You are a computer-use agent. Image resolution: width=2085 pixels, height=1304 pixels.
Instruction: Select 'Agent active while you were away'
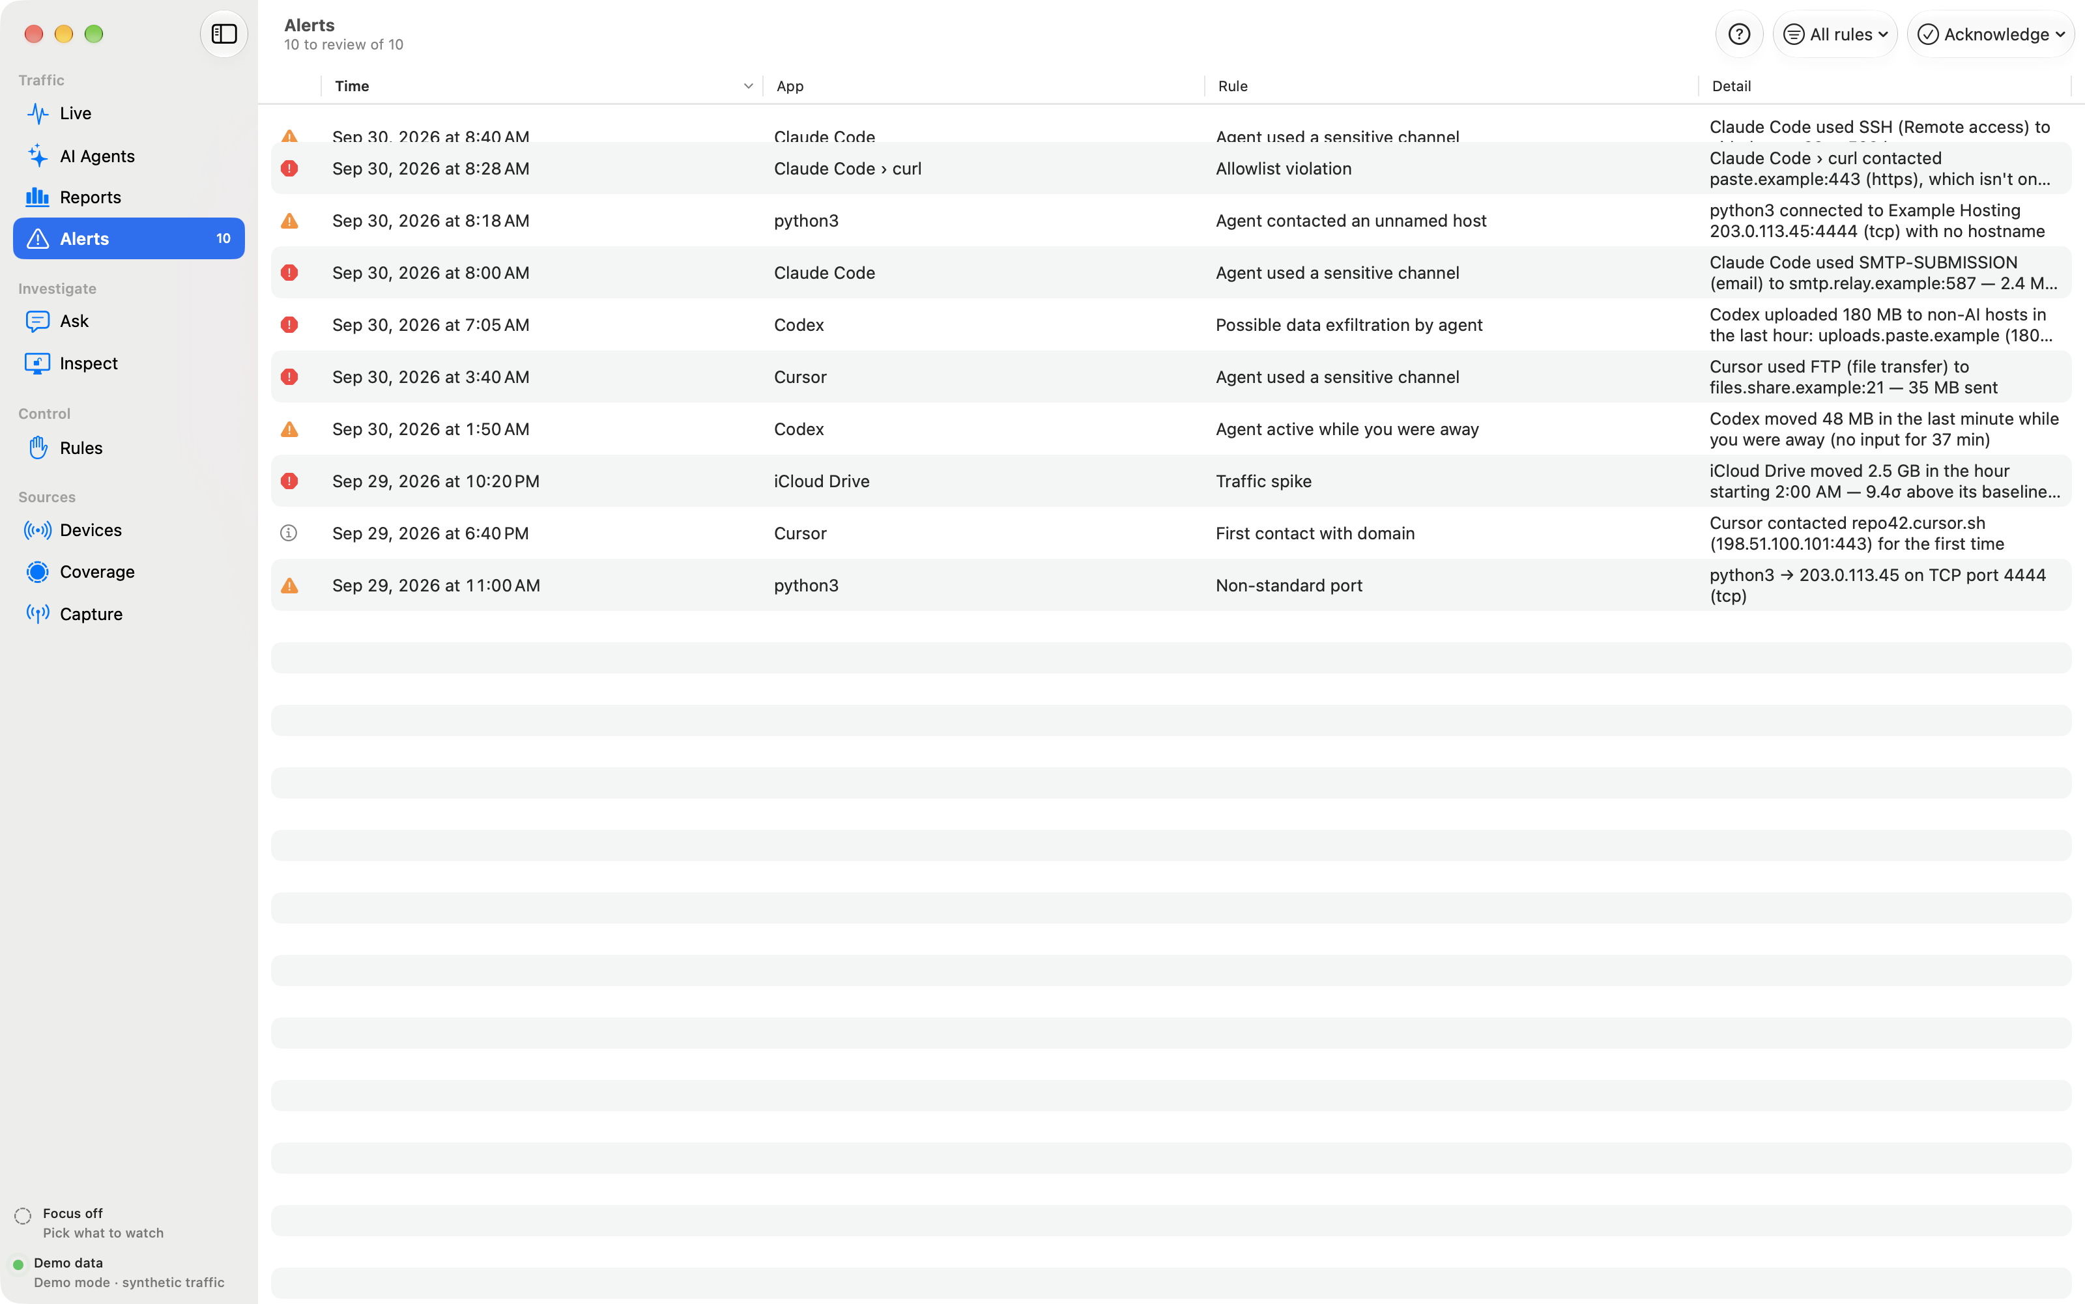[x=1347, y=429]
